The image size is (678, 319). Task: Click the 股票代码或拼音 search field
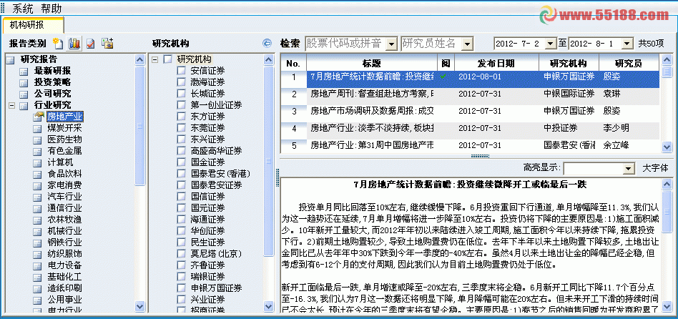click(x=345, y=44)
